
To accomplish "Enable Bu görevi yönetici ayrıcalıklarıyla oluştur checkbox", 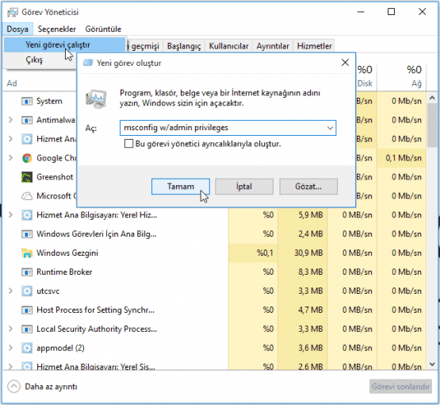I will pyautogui.click(x=128, y=144).
